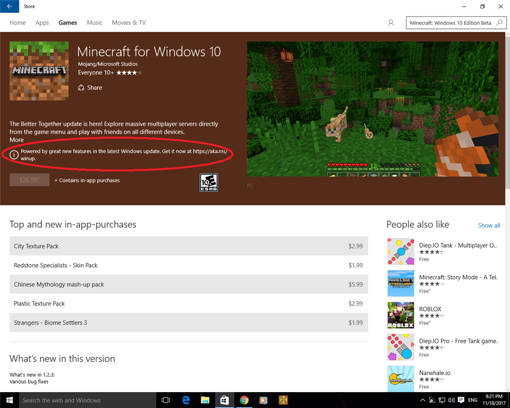Click the search magnifier icon

(x=499, y=23)
